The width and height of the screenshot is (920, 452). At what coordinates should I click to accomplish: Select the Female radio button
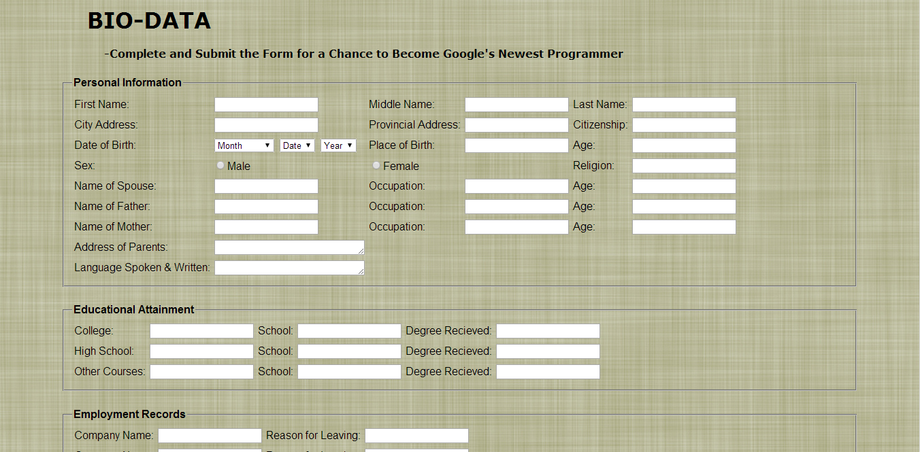(x=376, y=165)
